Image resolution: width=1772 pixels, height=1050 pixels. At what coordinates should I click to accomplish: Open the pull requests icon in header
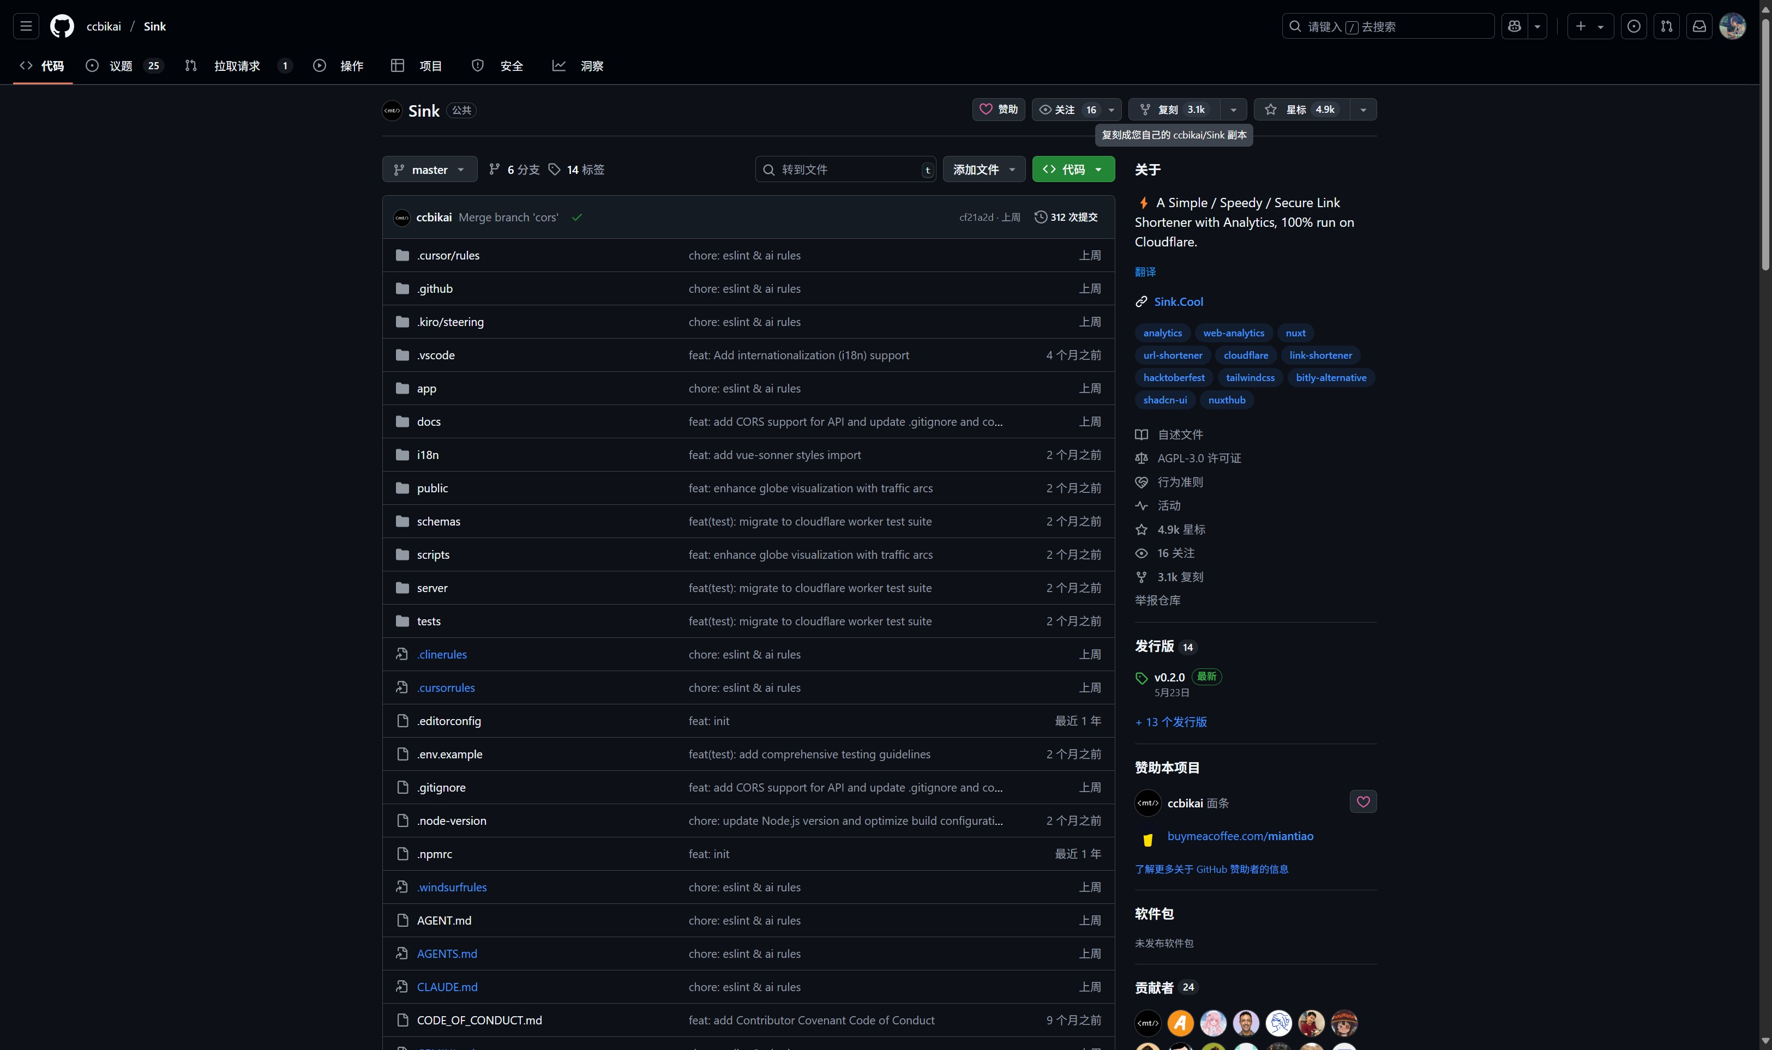coord(1667,26)
